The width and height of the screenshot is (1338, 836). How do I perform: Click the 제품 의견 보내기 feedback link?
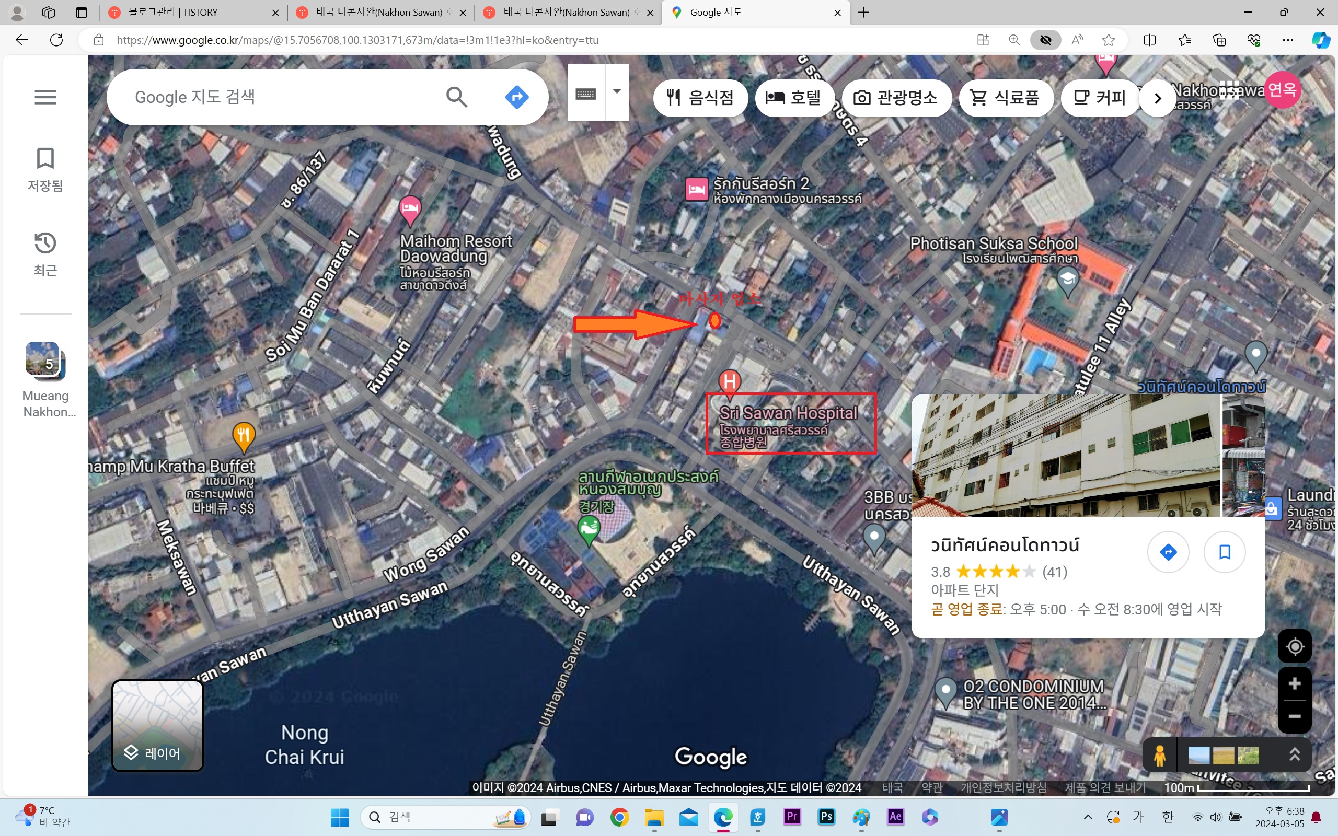tap(1105, 788)
